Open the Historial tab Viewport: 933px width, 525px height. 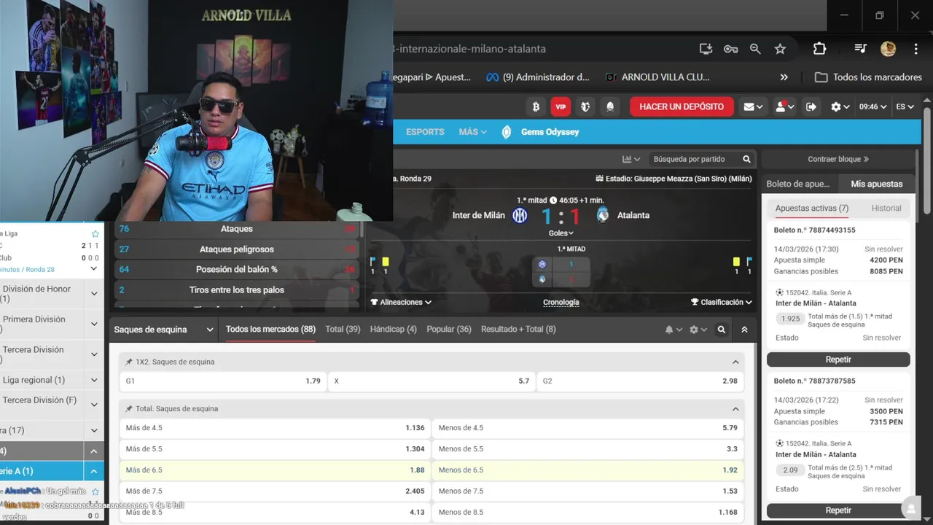(x=886, y=208)
